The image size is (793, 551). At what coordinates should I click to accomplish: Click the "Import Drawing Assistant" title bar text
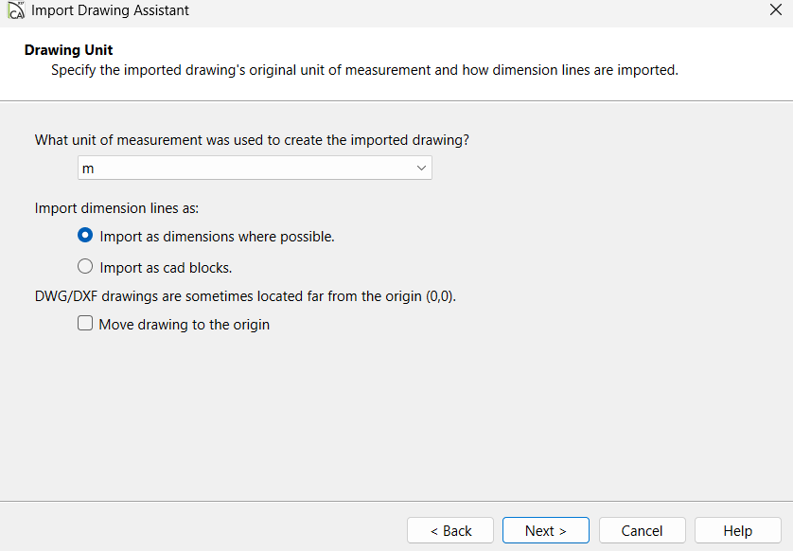click(110, 10)
